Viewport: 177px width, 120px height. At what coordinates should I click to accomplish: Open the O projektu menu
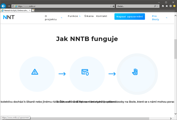coord(51,18)
